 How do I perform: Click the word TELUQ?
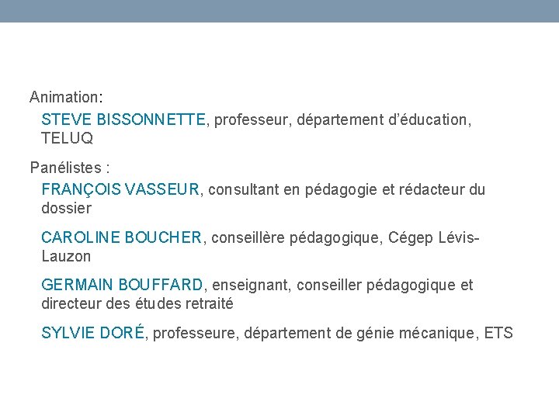(67, 139)
